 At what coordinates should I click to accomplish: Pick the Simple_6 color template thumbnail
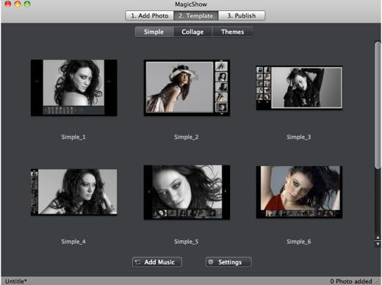(x=299, y=192)
